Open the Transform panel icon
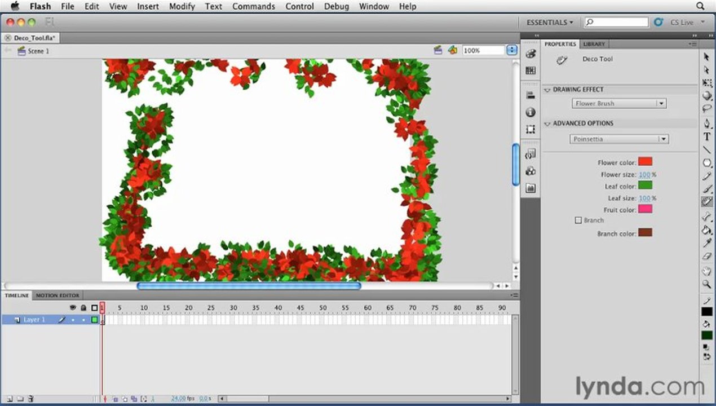 coord(530,129)
